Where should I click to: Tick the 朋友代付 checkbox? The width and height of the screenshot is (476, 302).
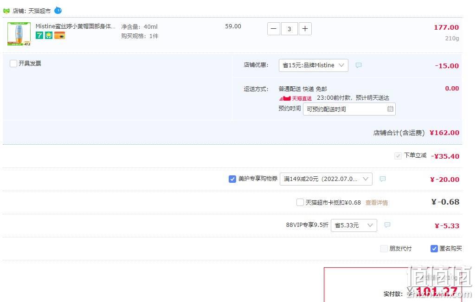pos(384,249)
